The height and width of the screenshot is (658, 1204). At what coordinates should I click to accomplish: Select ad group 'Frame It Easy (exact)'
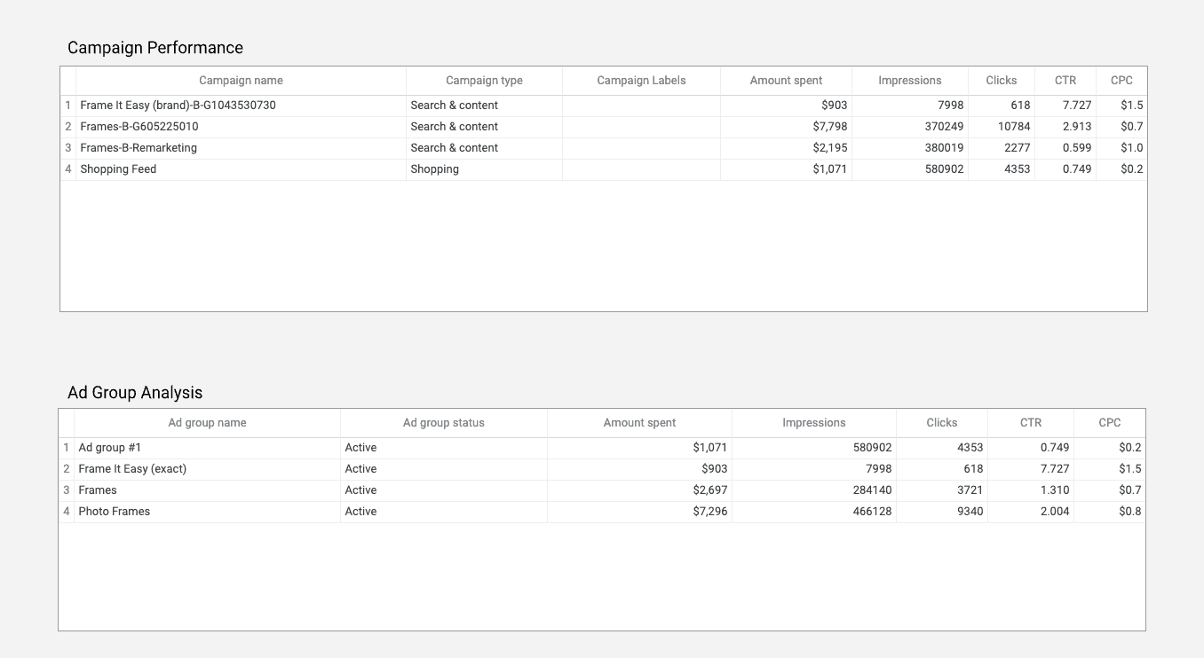pyautogui.click(x=132, y=469)
